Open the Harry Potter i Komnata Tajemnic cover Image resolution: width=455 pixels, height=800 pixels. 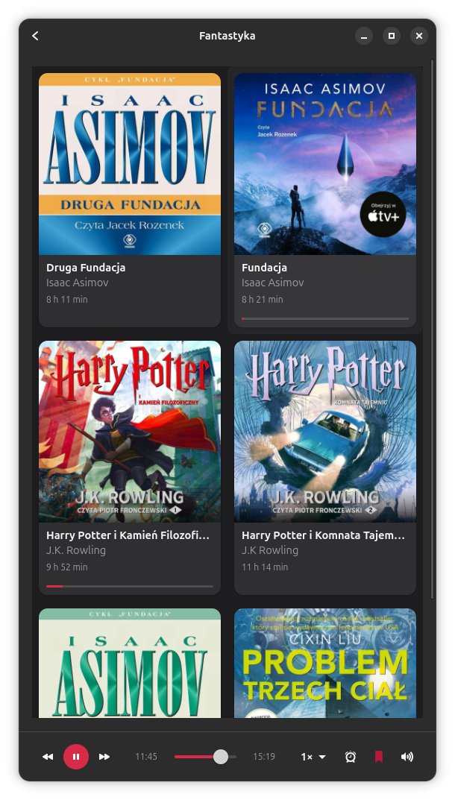[x=325, y=432]
